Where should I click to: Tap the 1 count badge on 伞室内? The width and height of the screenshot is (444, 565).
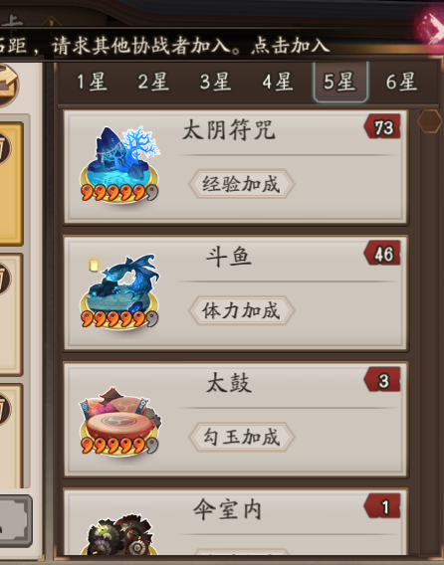pyautogui.click(x=382, y=506)
